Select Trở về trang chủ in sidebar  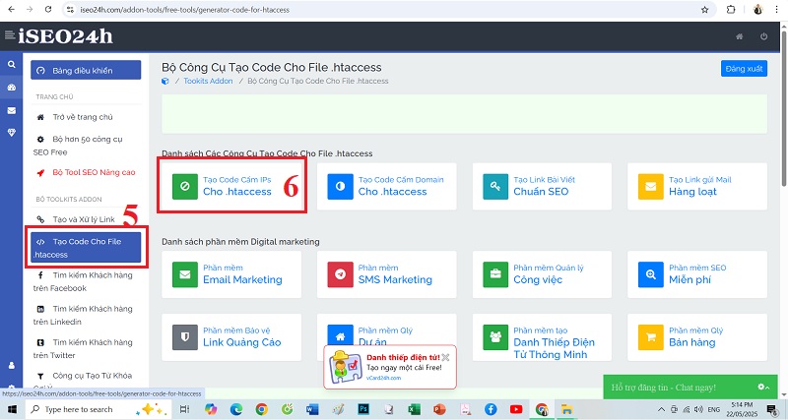pyautogui.click(x=83, y=117)
